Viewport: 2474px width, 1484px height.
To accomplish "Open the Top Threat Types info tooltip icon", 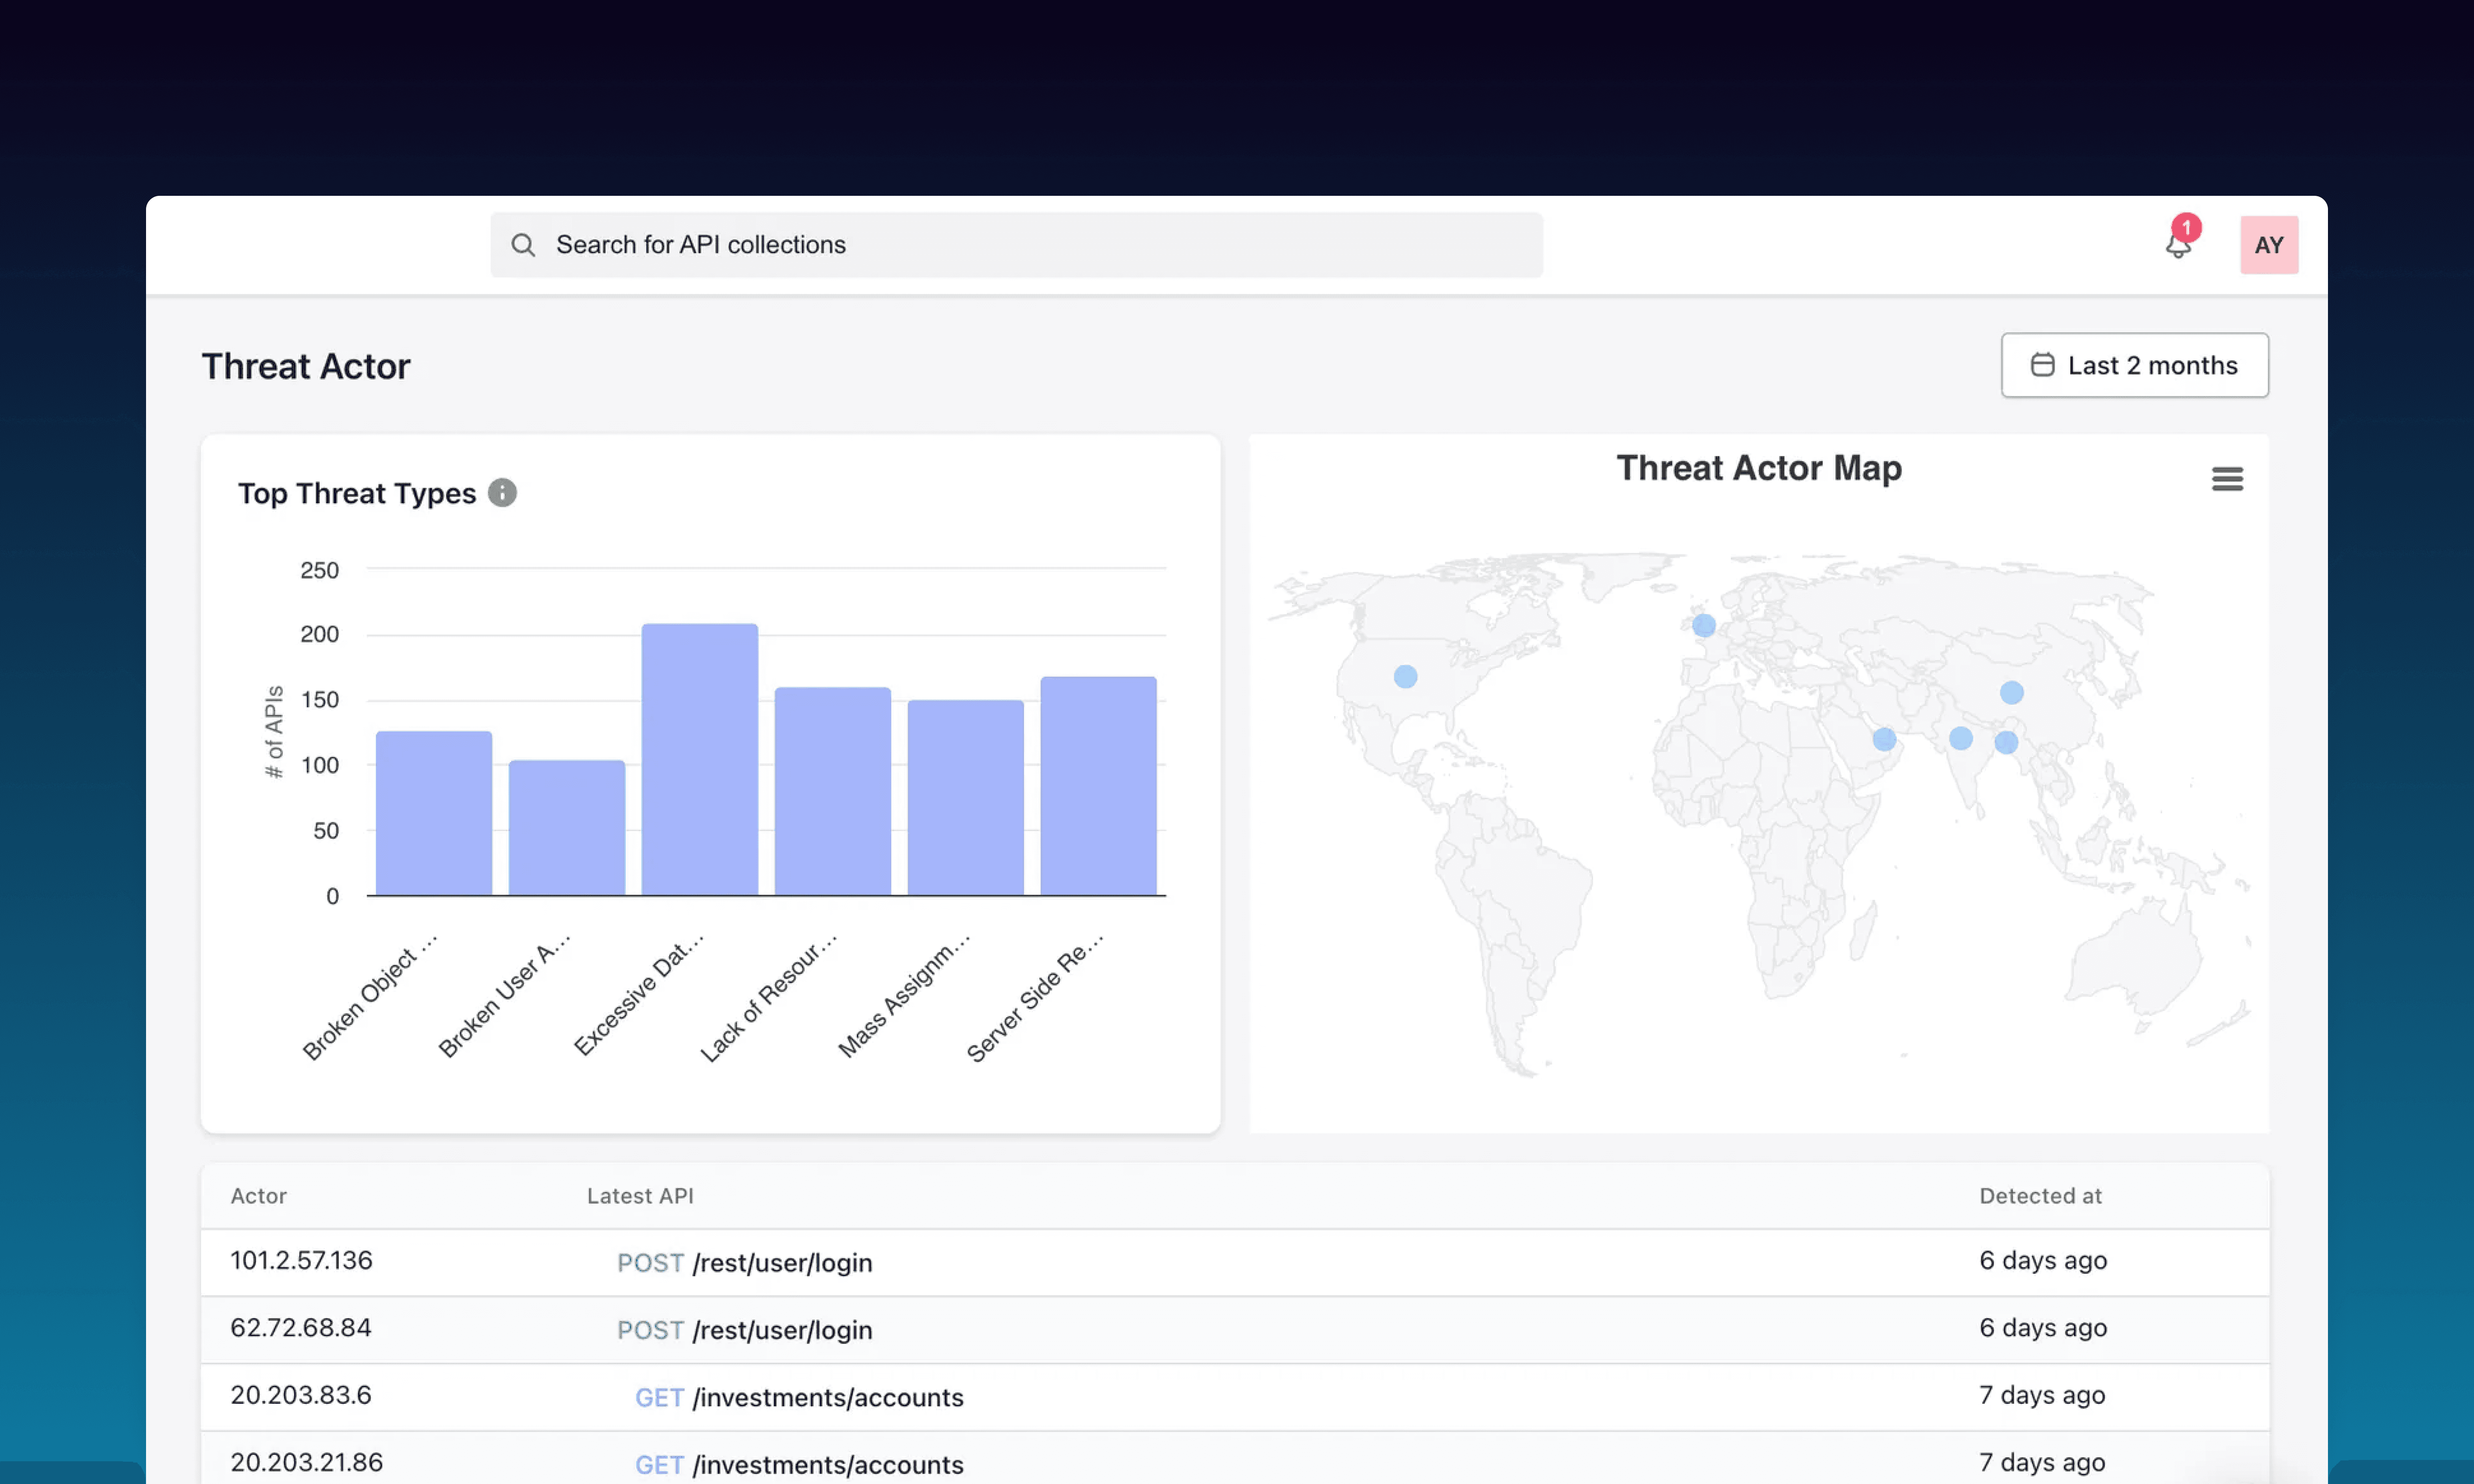I will click(x=502, y=492).
